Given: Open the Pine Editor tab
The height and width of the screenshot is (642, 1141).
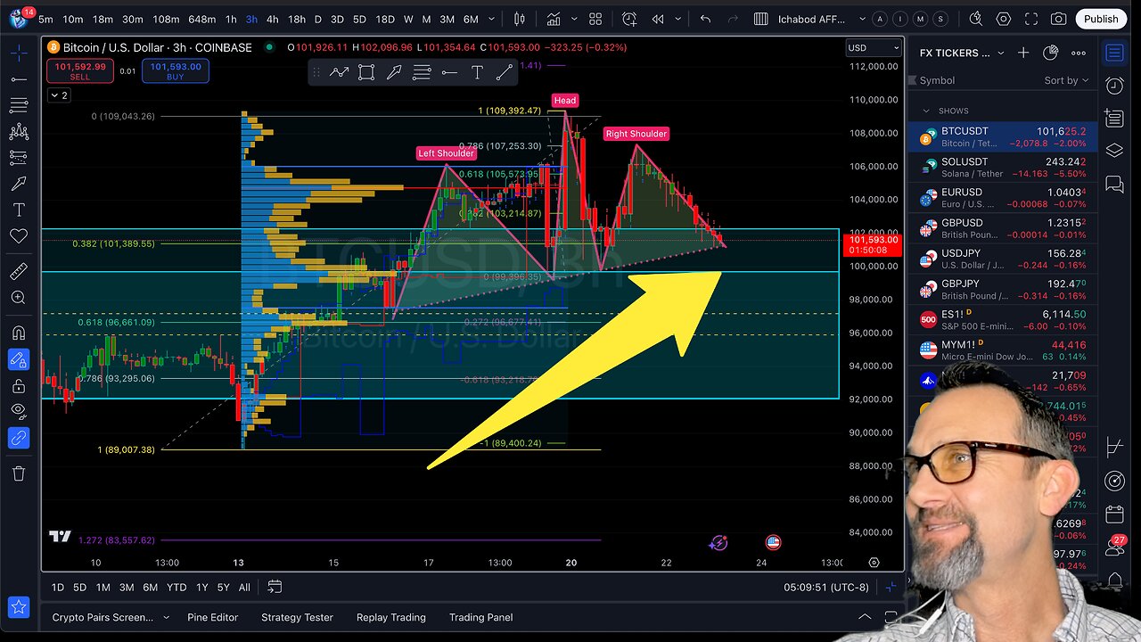Looking at the screenshot, I should [x=212, y=617].
